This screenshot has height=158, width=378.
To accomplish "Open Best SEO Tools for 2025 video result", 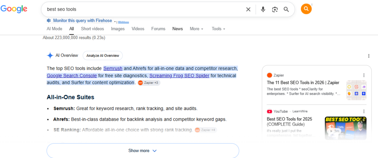I will tap(289, 121).
